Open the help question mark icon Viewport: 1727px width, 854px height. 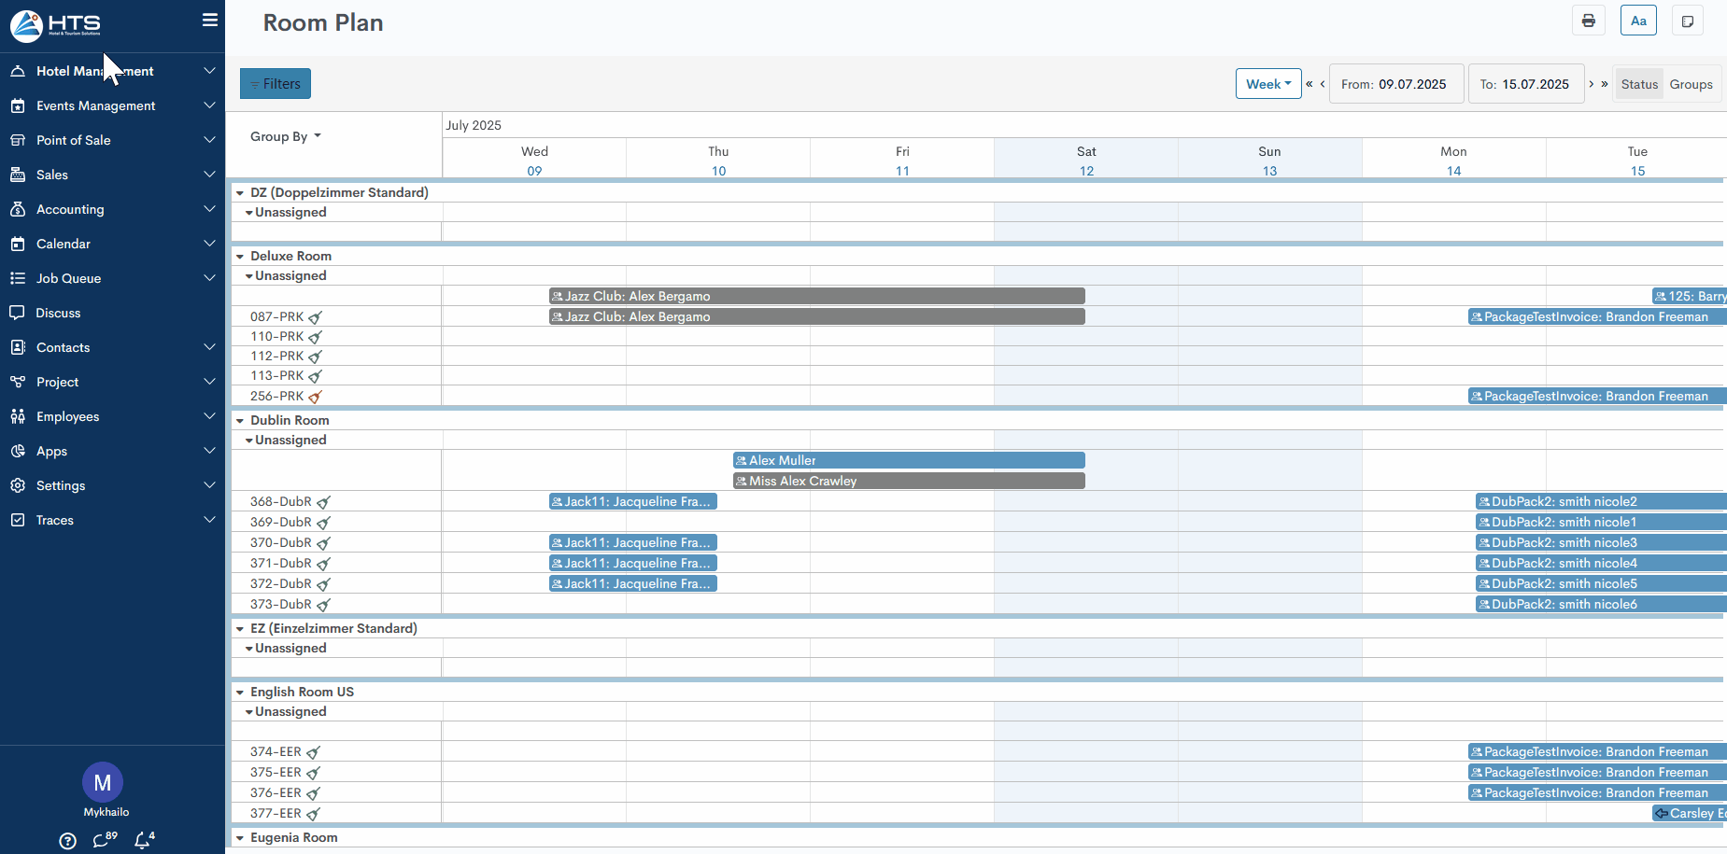click(x=67, y=841)
